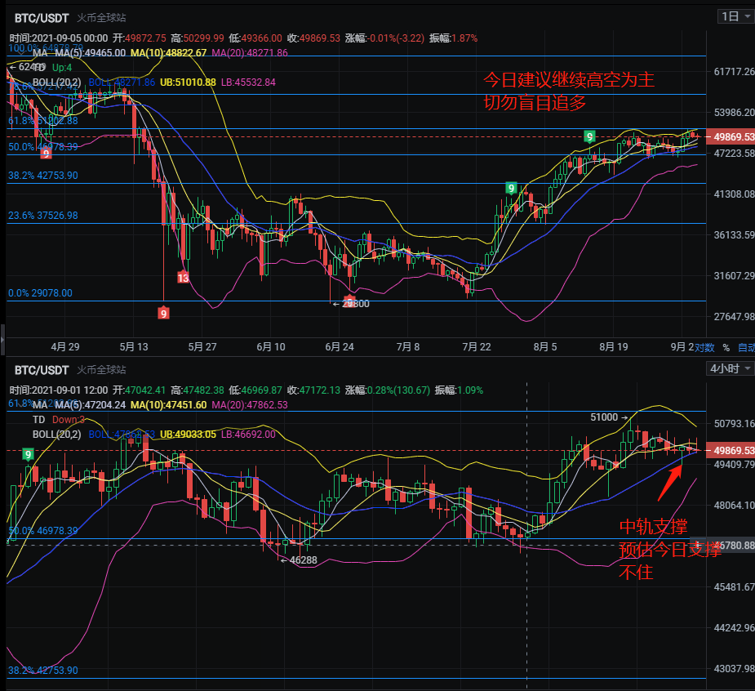Toggle the % percentage scale
755x691 pixels.
[x=725, y=347]
